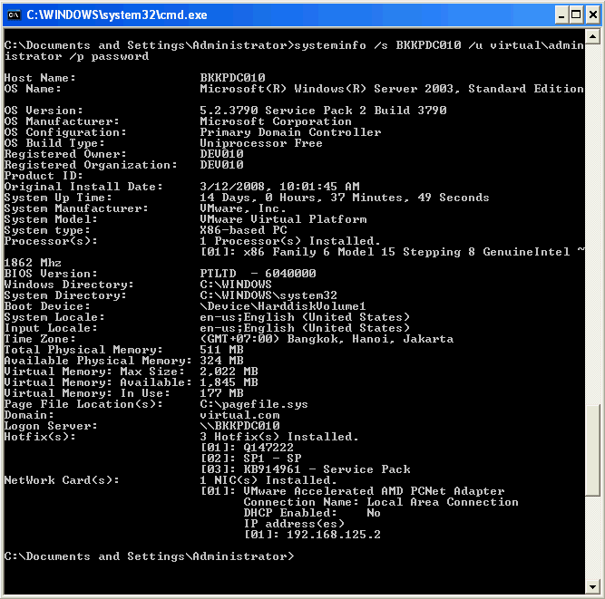Click BIOS version 'PTLTD - 6040000'
Viewport: 605px width, 599px height.
point(258,274)
